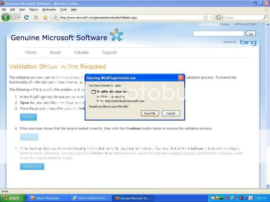This screenshot has width=270, height=202.
Task: Click the Validate Now button
Action: pyautogui.click(x=32, y=166)
